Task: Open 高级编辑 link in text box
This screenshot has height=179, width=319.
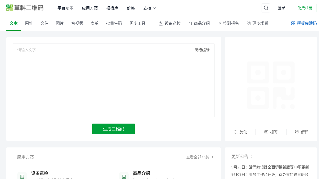Action: [x=202, y=50]
